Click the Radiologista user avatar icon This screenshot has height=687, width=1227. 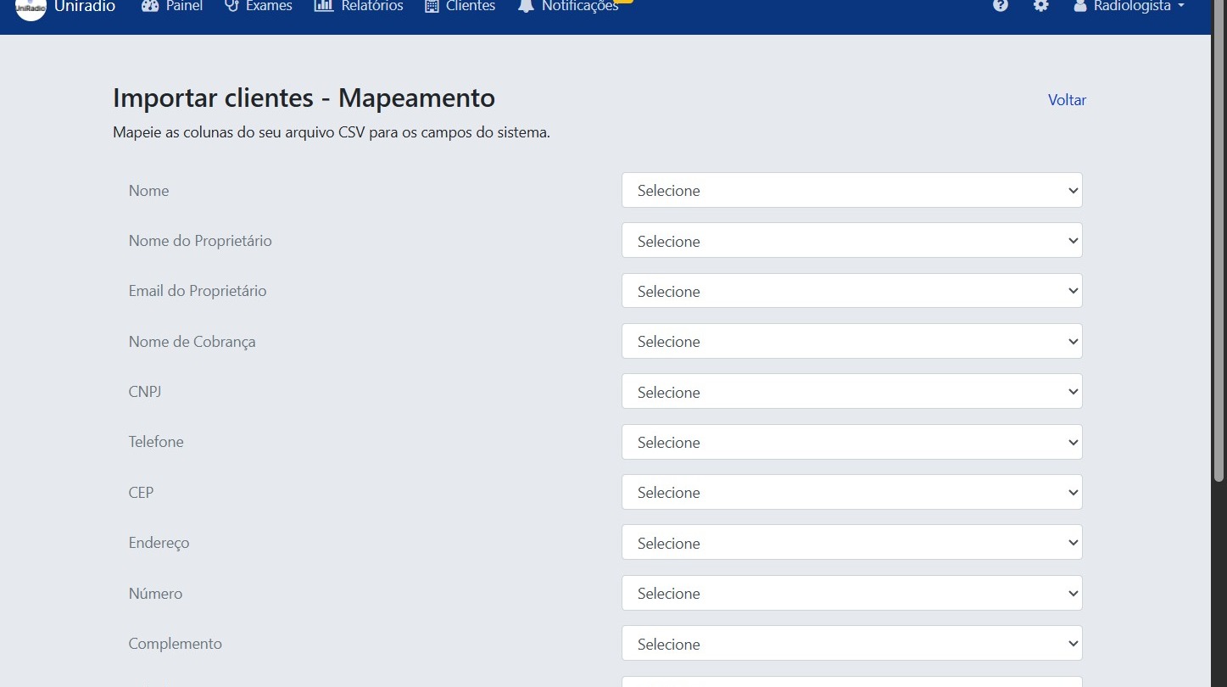pos(1079,6)
